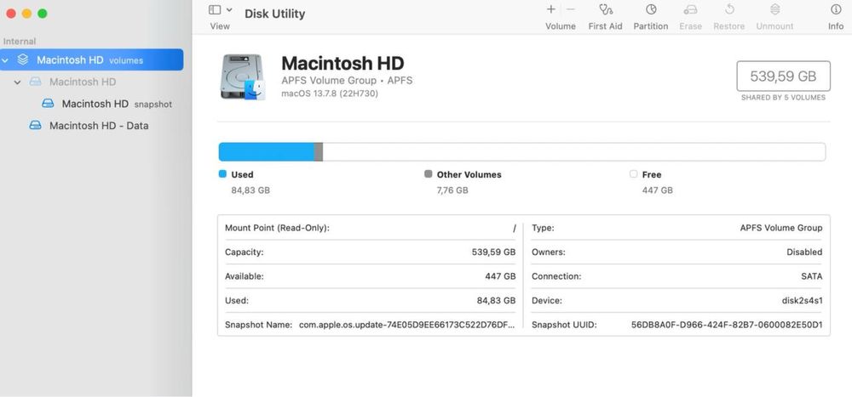Click the greyed Macintosh HD drive icon
The height and width of the screenshot is (397, 852).
35,82
